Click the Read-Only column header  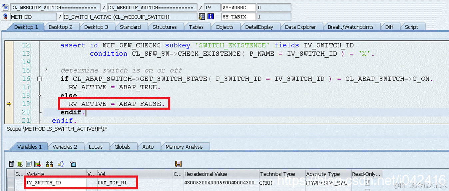pos(367,174)
